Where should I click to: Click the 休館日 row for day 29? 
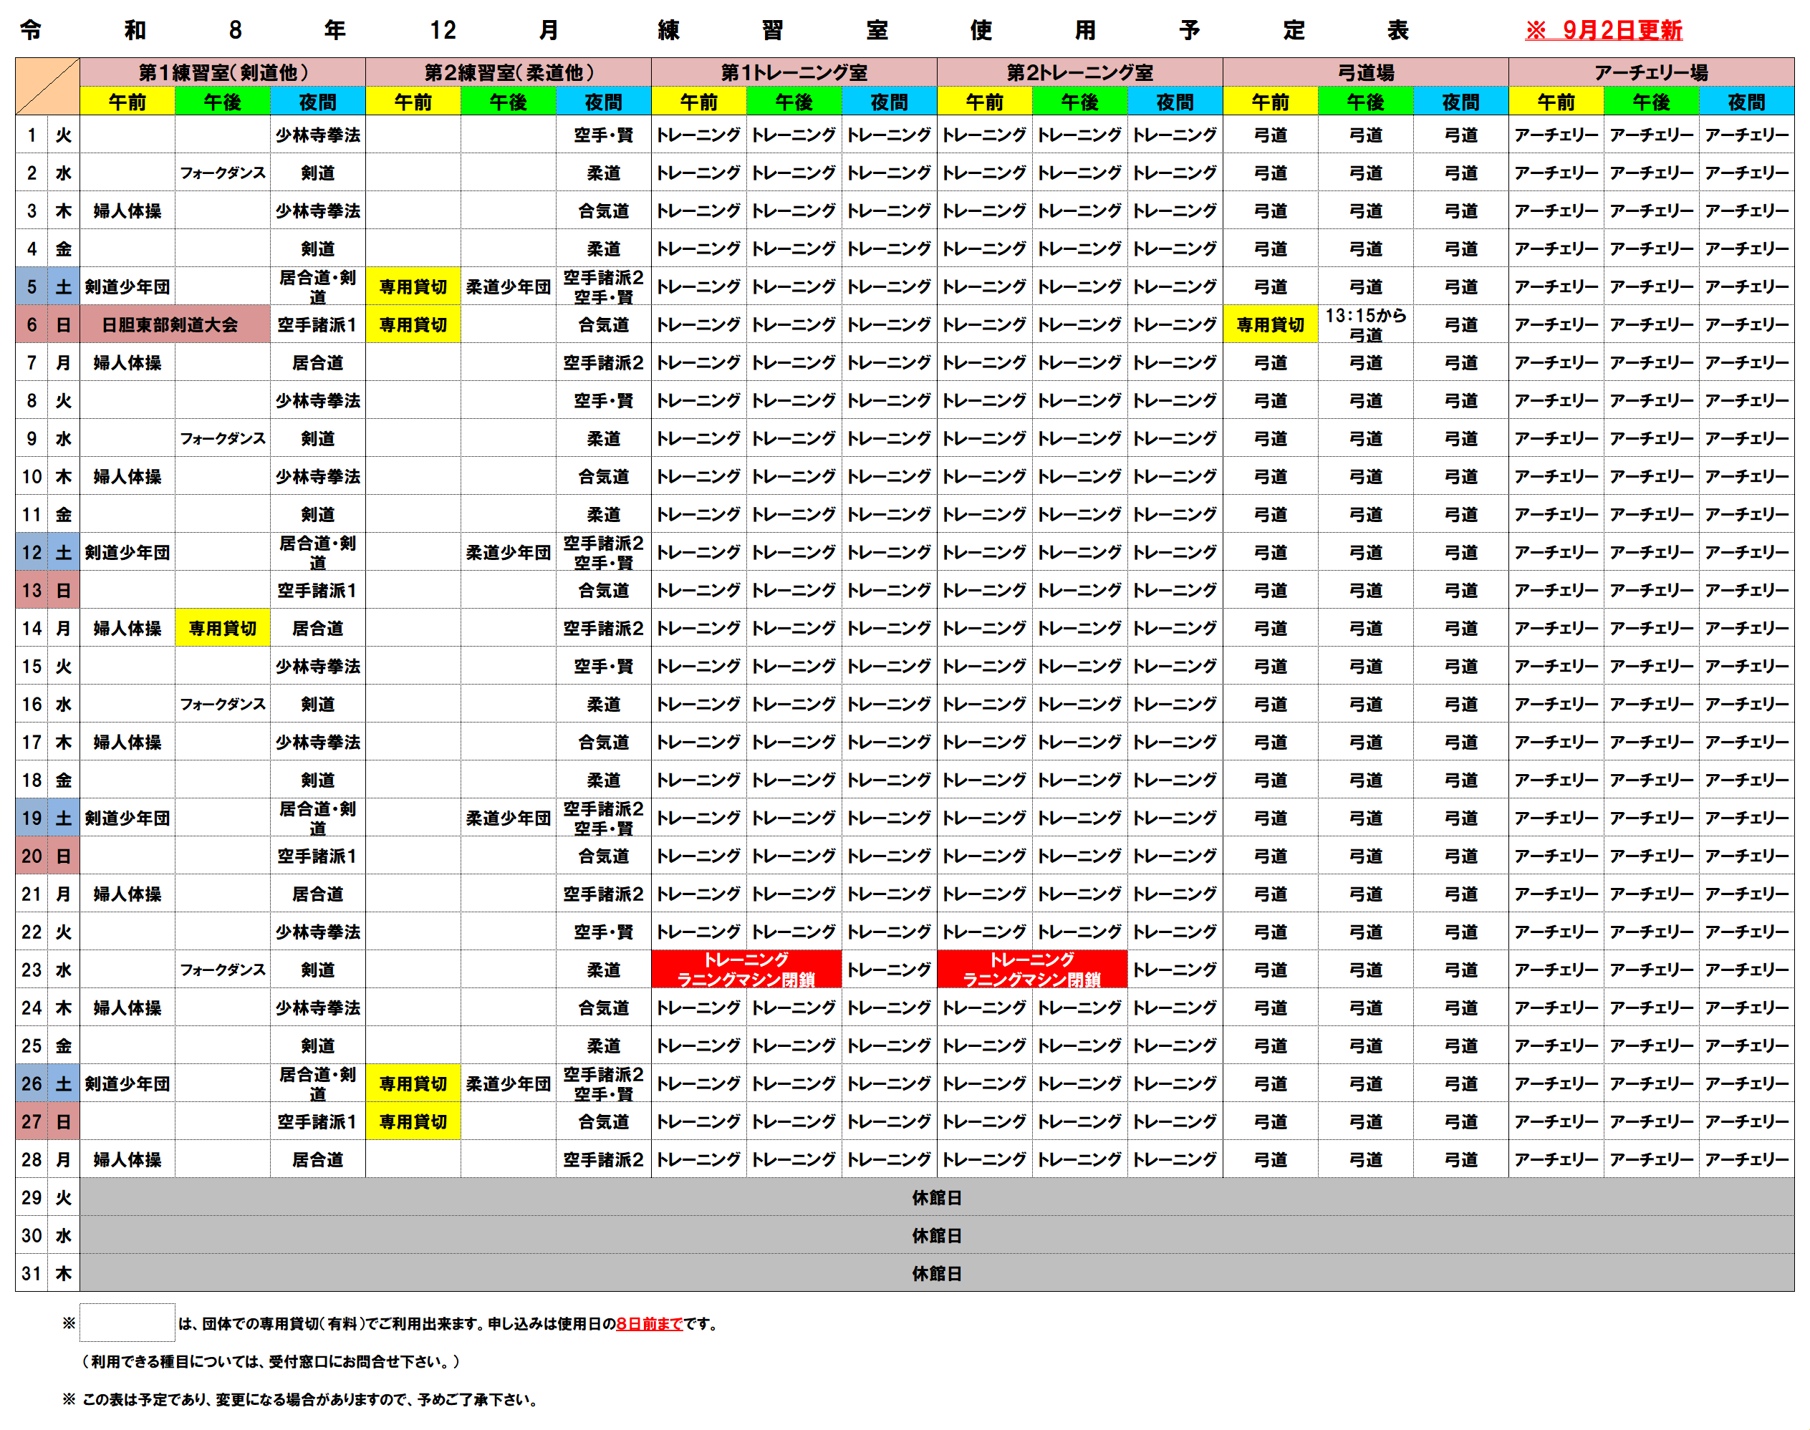tap(936, 1197)
